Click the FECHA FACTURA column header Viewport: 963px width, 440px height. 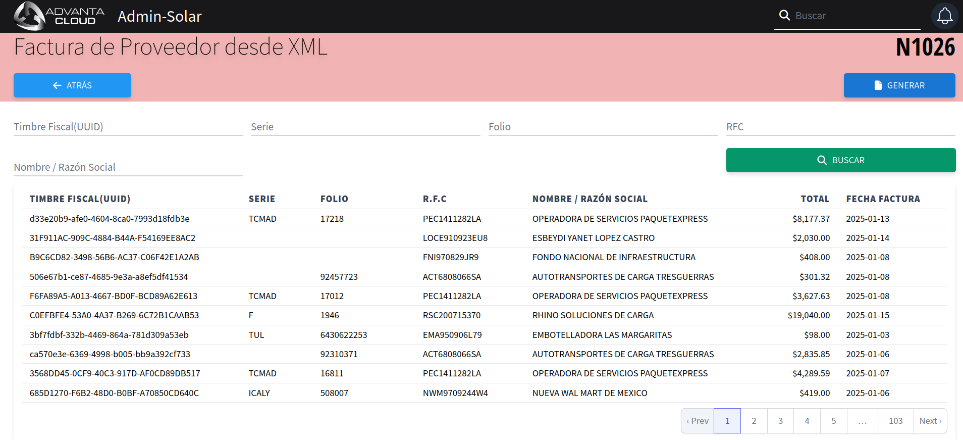tap(883, 199)
